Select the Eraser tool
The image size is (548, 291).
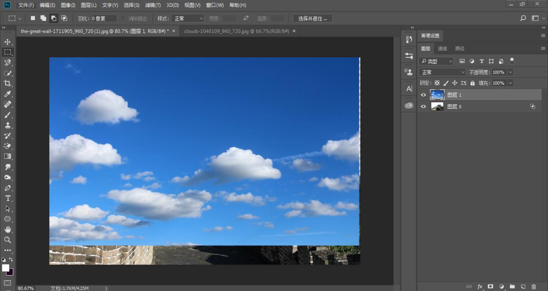pos(7,146)
